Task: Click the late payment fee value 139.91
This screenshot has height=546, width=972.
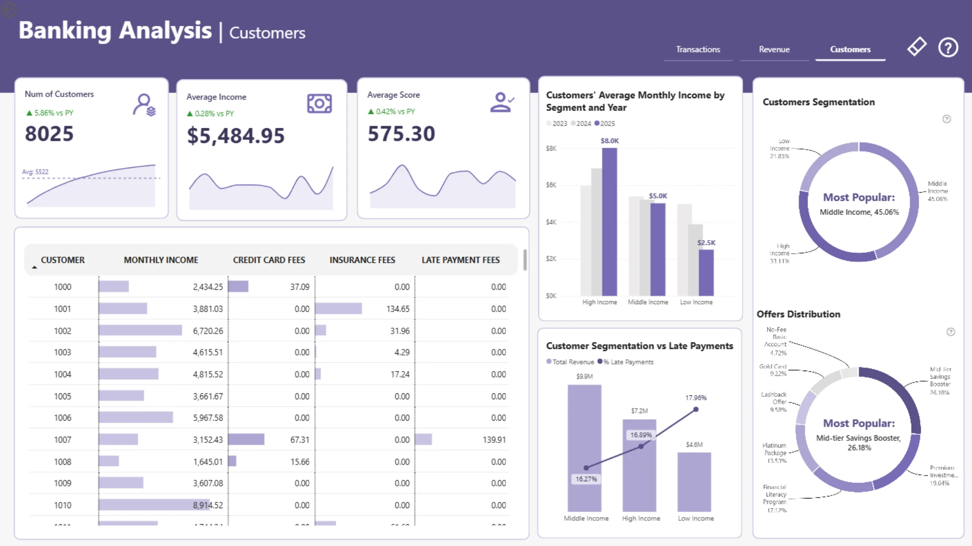Action: click(494, 440)
